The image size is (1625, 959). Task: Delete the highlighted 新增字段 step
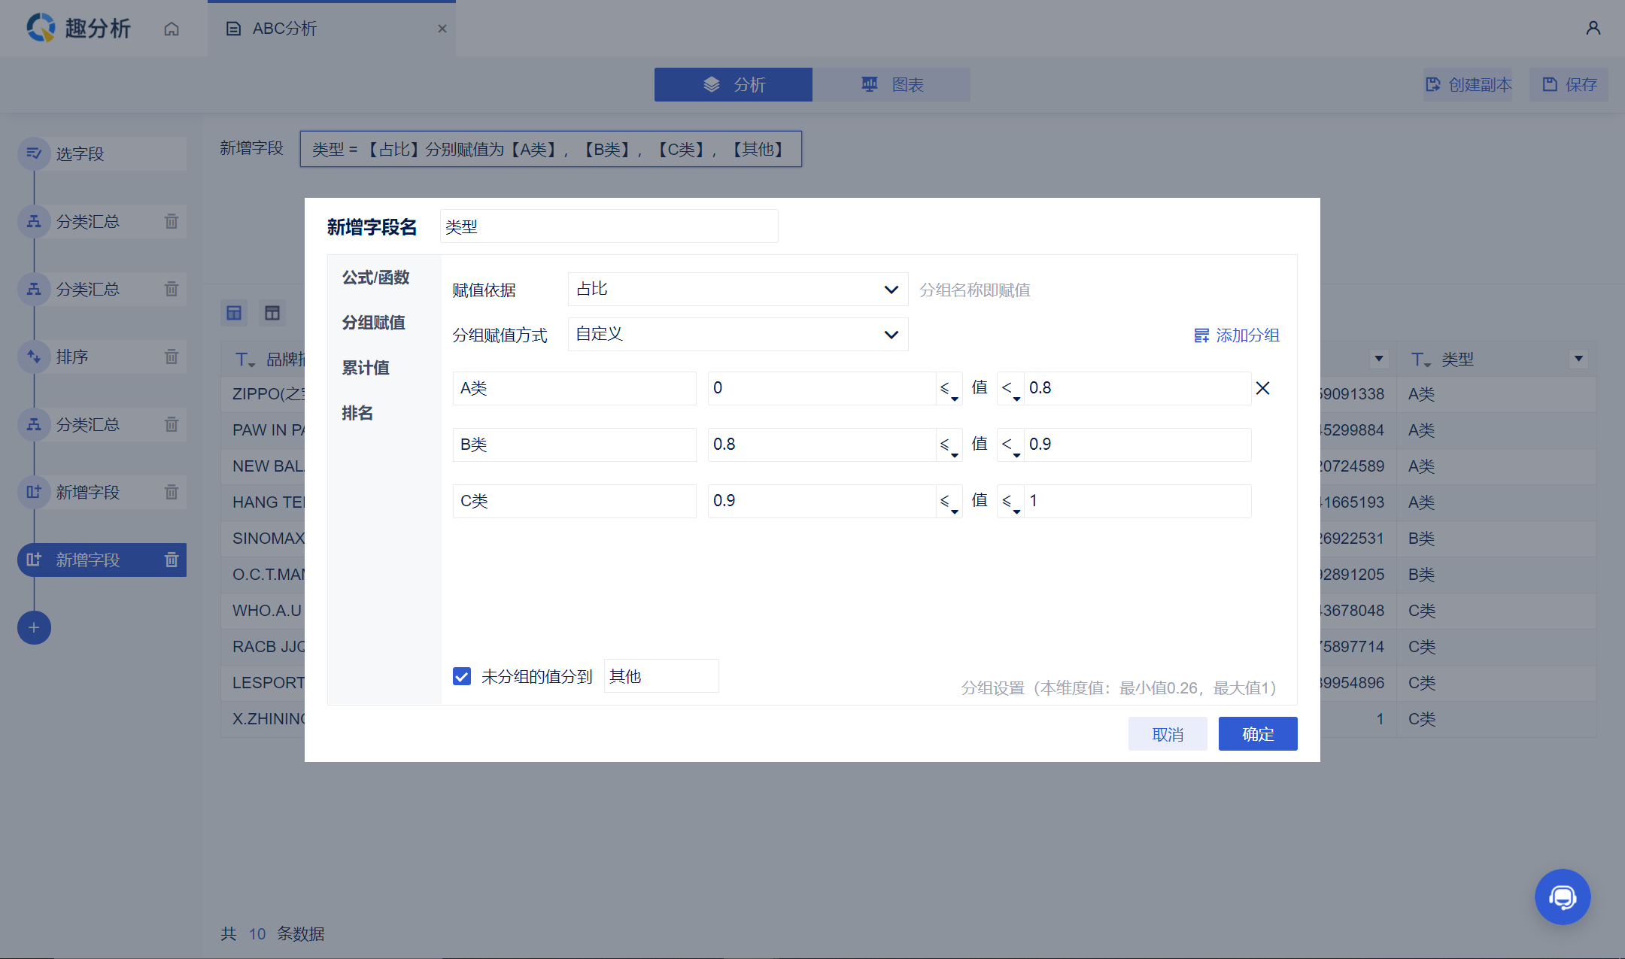172,560
